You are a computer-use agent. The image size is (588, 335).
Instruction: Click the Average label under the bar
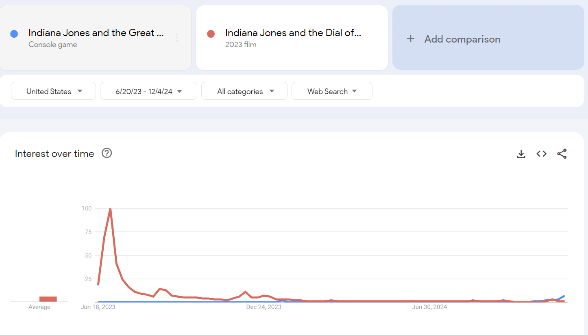click(x=39, y=307)
